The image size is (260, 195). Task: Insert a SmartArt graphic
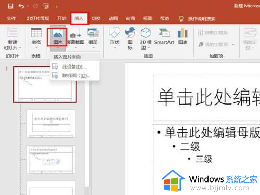[x=164, y=36]
